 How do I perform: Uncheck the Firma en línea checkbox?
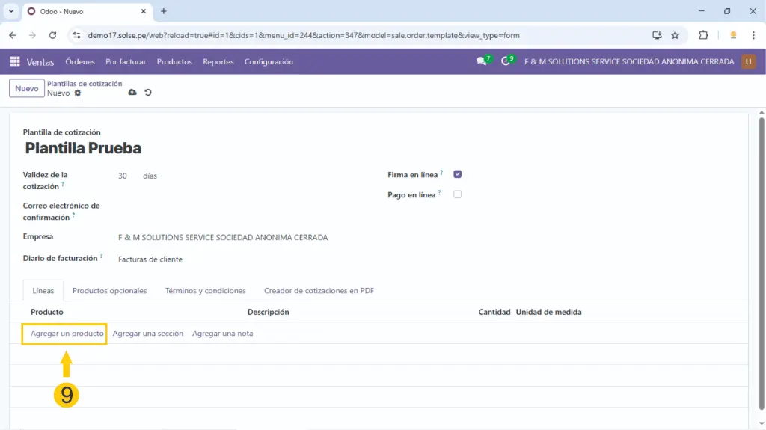click(x=458, y=174)
